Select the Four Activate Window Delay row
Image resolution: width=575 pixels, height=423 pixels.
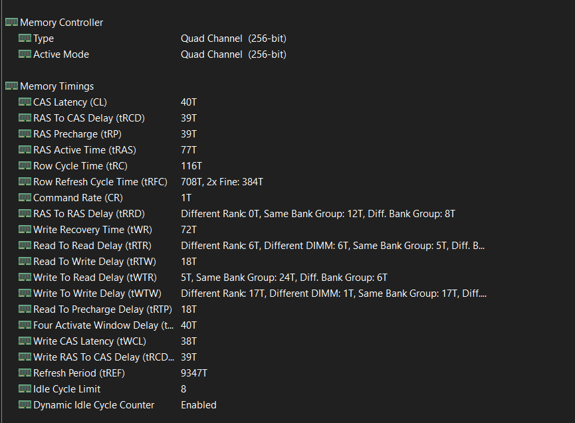pos(287,325)
